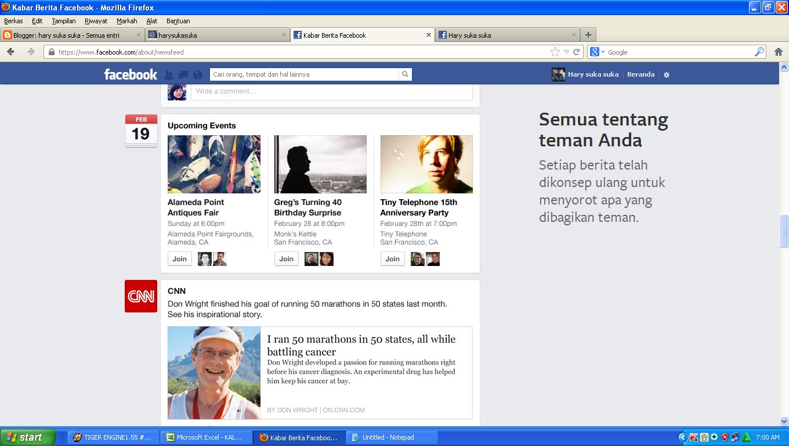Switch to the Hary suka suka Facebook tab
The width and height of the screenshot is (789, 446).
pos(508,35)
